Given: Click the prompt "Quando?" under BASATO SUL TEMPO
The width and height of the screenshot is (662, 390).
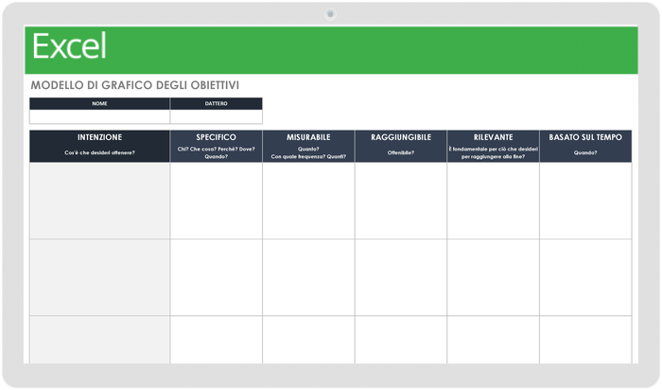Looking at the screenshot, I should pos(585,153).
